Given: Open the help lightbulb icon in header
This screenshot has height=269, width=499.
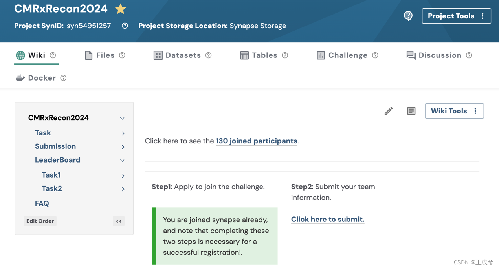Looking at the screenshot, I should 408,16.
